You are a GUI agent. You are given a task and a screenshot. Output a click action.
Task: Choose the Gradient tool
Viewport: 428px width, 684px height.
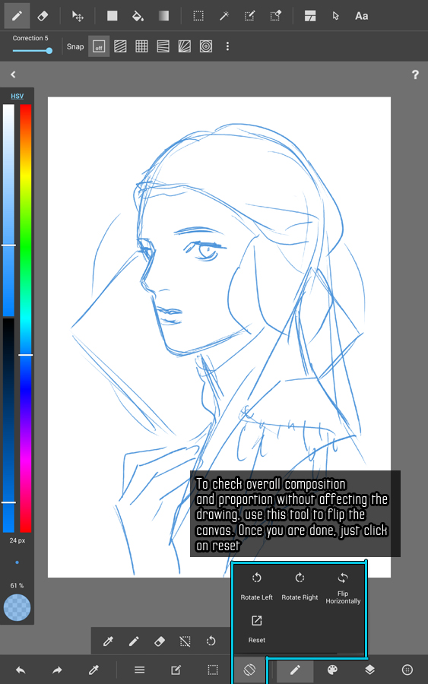point(163,16)
